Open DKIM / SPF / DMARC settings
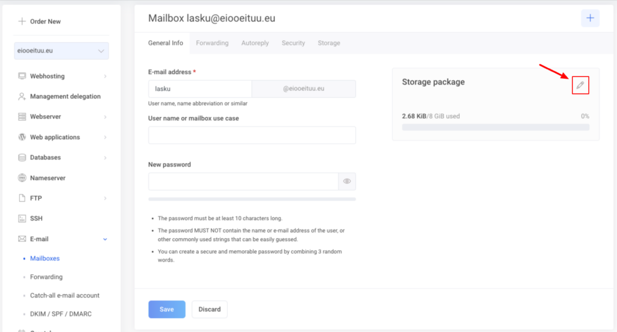 click(x=61, y=314)
